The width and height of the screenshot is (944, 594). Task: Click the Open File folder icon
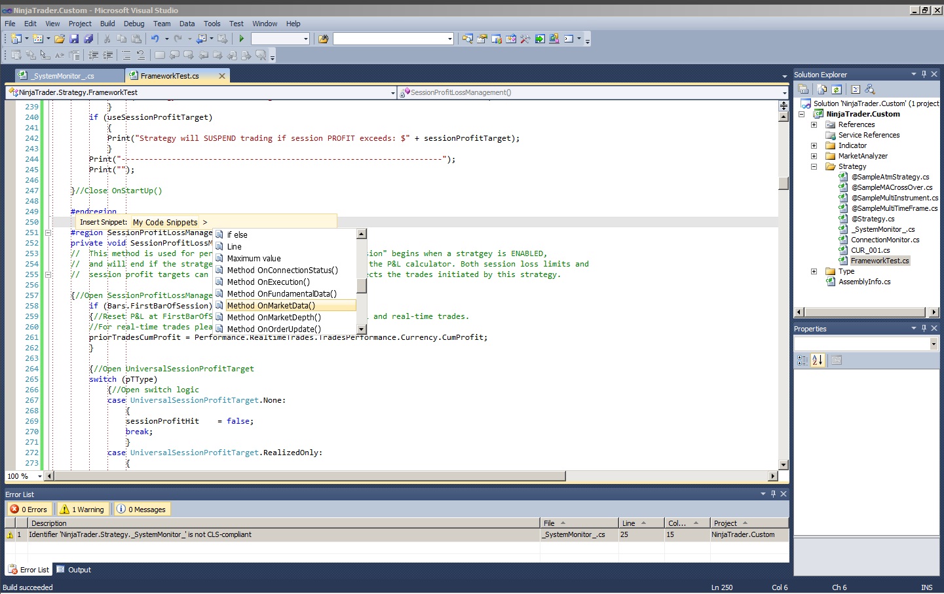[60, 39]
